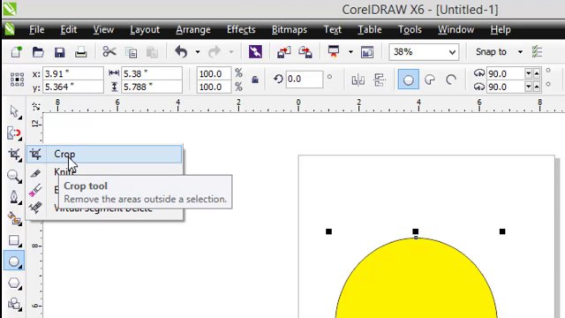Open the Text menu
Screen dimensions: 565x318
[332, 29]
